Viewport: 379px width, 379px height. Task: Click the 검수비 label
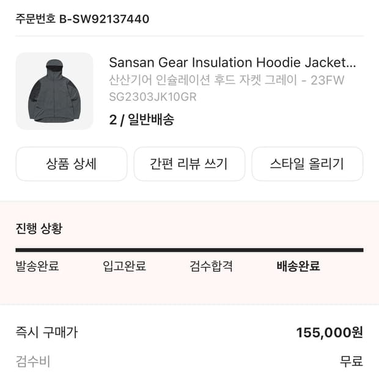33,361
